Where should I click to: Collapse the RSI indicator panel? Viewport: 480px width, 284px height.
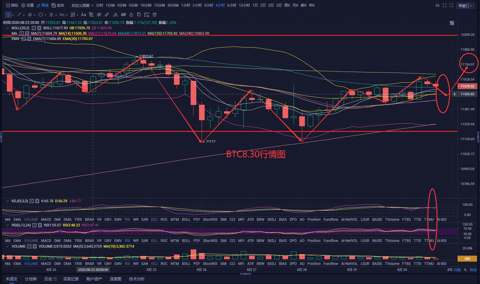pos(8,225)
